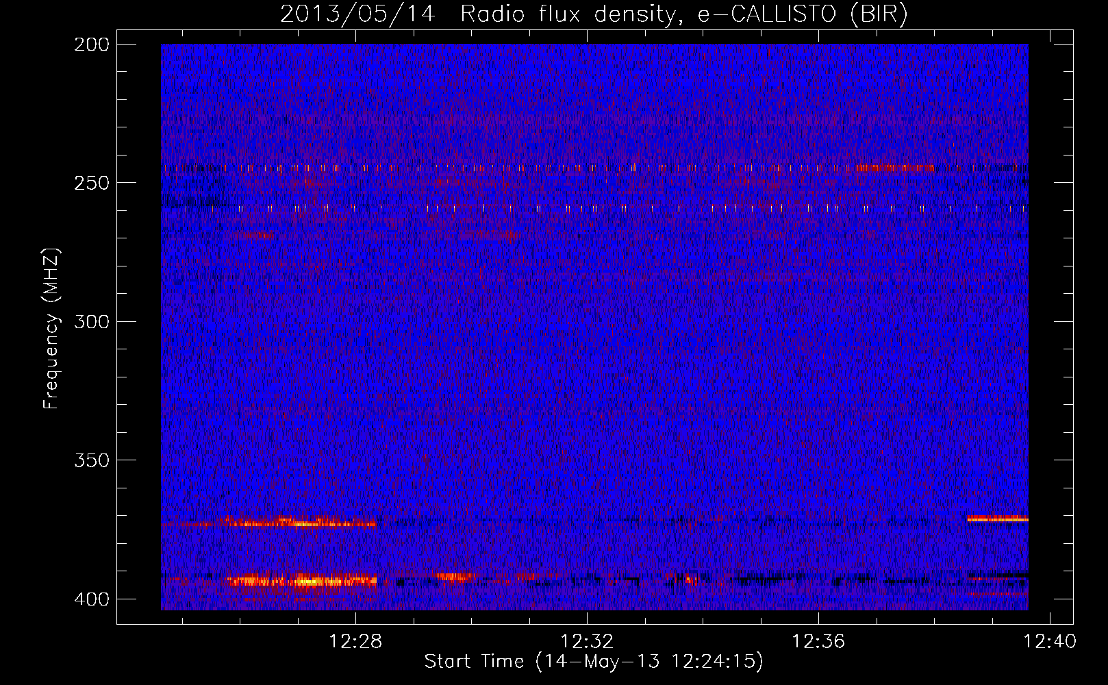The width and height of the screenshot is (1108, 685).
Task: Click the "Frequency (MHZ)" y-axis label
Action: [51, 328]
